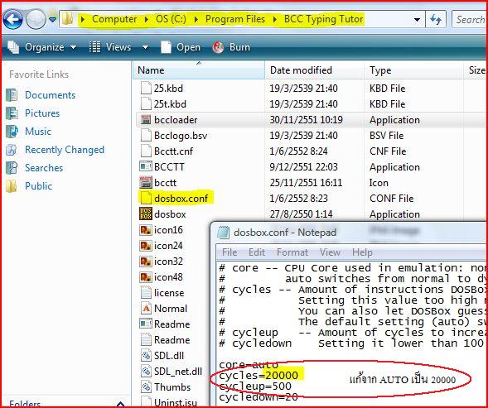Open Notepad Edit menu
Image resolution: width=488 pixels, height=408 pixels.
coord(257,252)
